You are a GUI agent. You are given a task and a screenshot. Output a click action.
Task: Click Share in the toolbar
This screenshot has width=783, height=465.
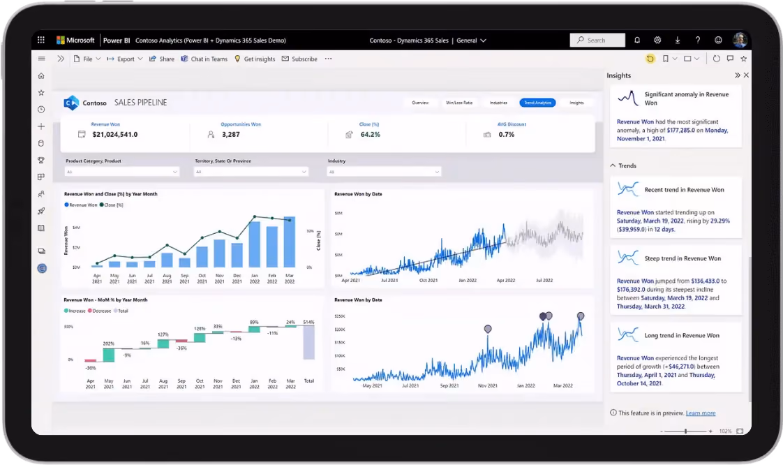[x=162, y=59]
